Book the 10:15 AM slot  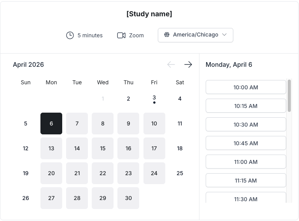[x=246, y=106]
